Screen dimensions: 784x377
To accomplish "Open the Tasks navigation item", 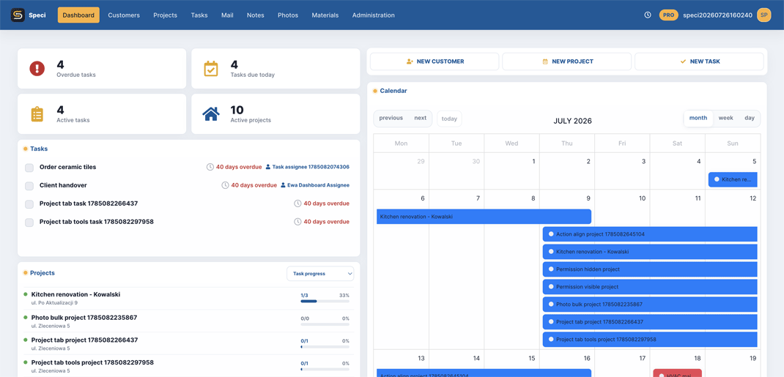I will pos(199,15).
